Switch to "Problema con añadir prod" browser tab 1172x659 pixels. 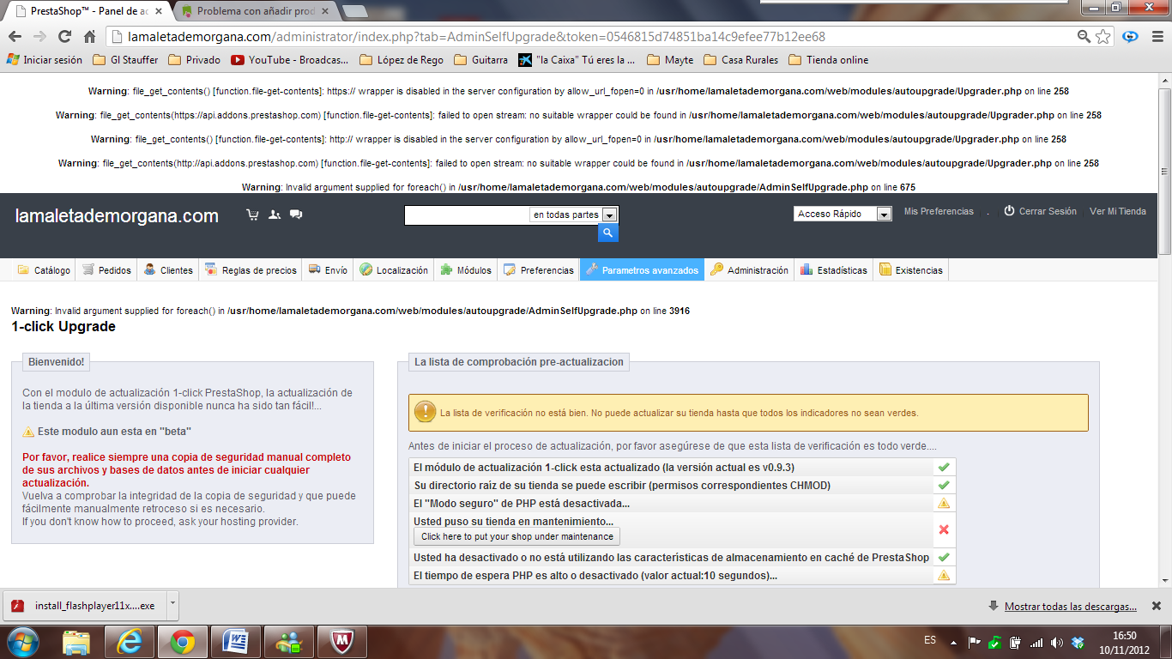(x=255, y=11)
